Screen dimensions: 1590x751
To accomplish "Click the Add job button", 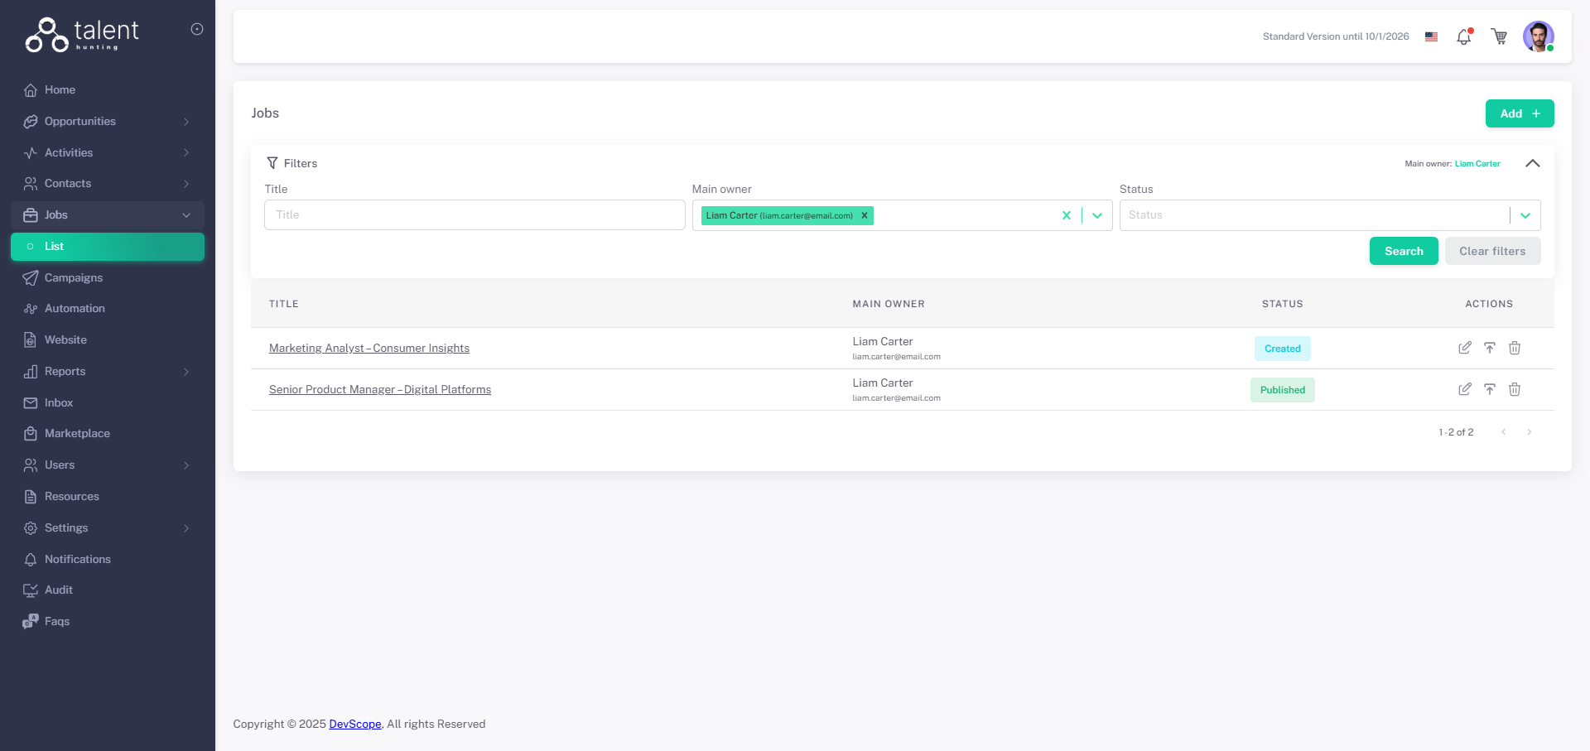I will tap(1519, 113).
